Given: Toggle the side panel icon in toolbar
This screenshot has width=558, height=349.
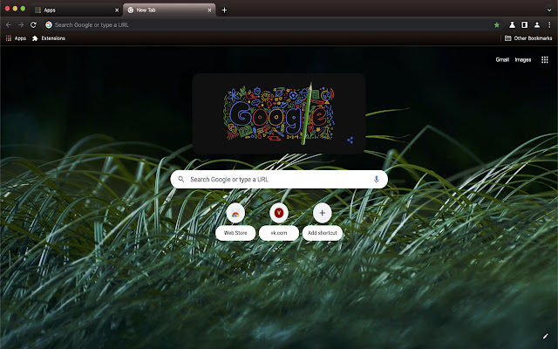Looking at the screenshot, I should [x=525, y=25].
